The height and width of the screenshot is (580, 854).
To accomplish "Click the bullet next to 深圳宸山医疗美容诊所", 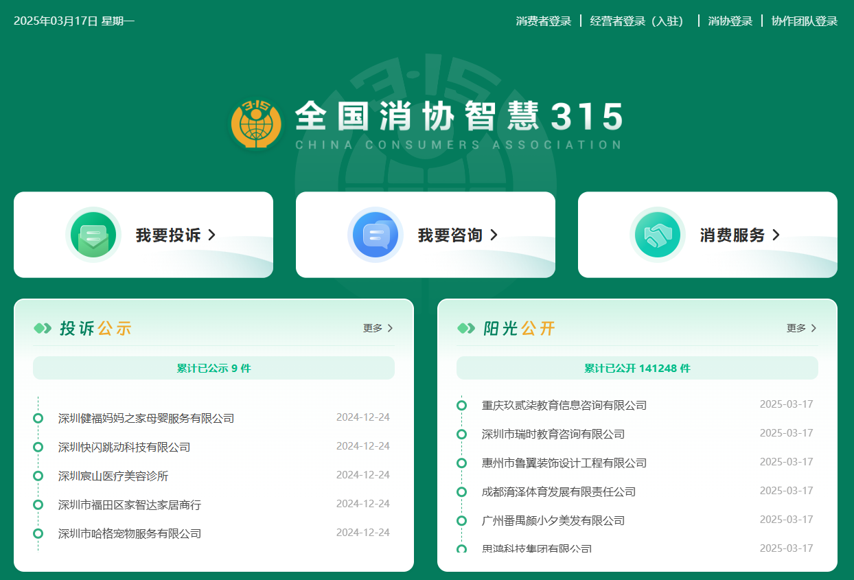I will click(x=38, y=476).
